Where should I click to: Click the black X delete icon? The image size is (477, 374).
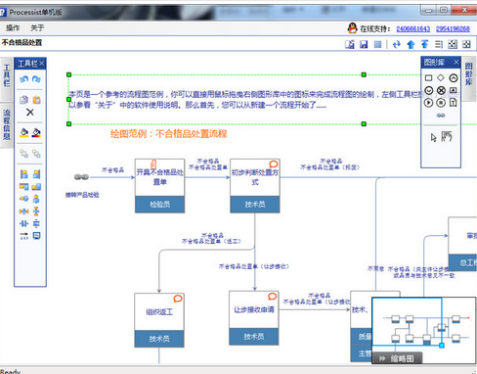click(x=30, y=113)
